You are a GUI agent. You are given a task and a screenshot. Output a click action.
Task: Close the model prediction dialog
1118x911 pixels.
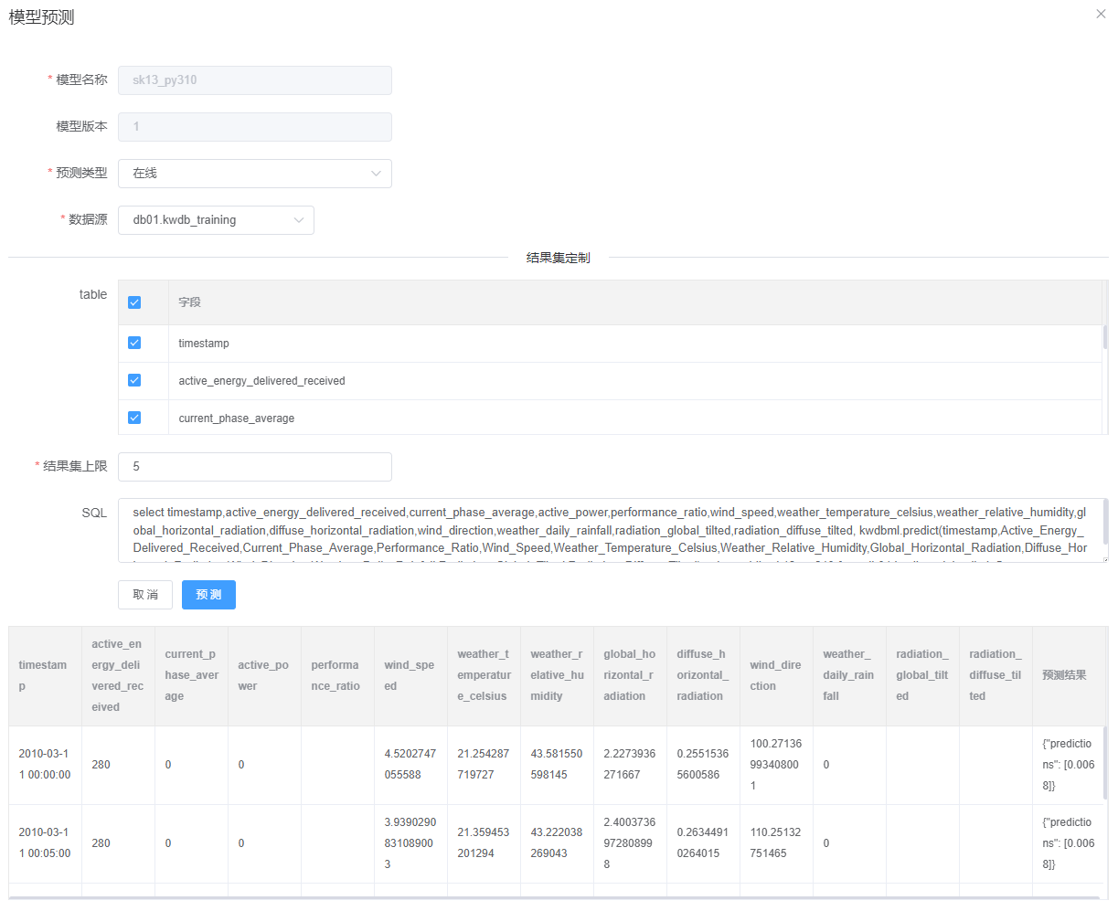coord(1101,14)
